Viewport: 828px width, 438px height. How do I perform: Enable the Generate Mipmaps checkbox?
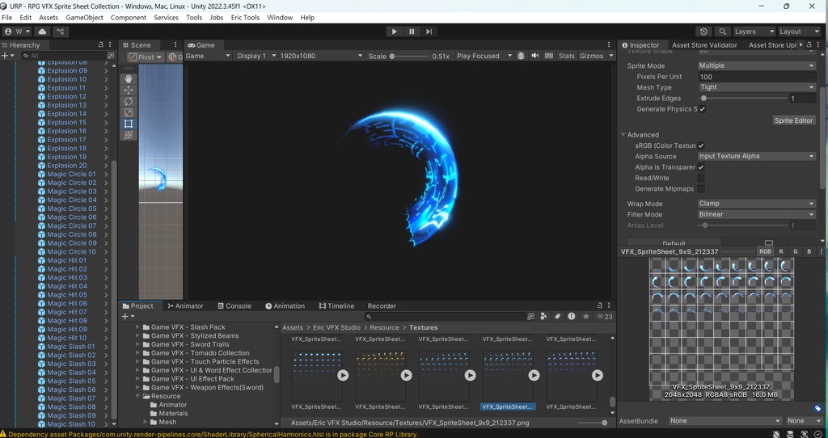(x=701, y=189)
